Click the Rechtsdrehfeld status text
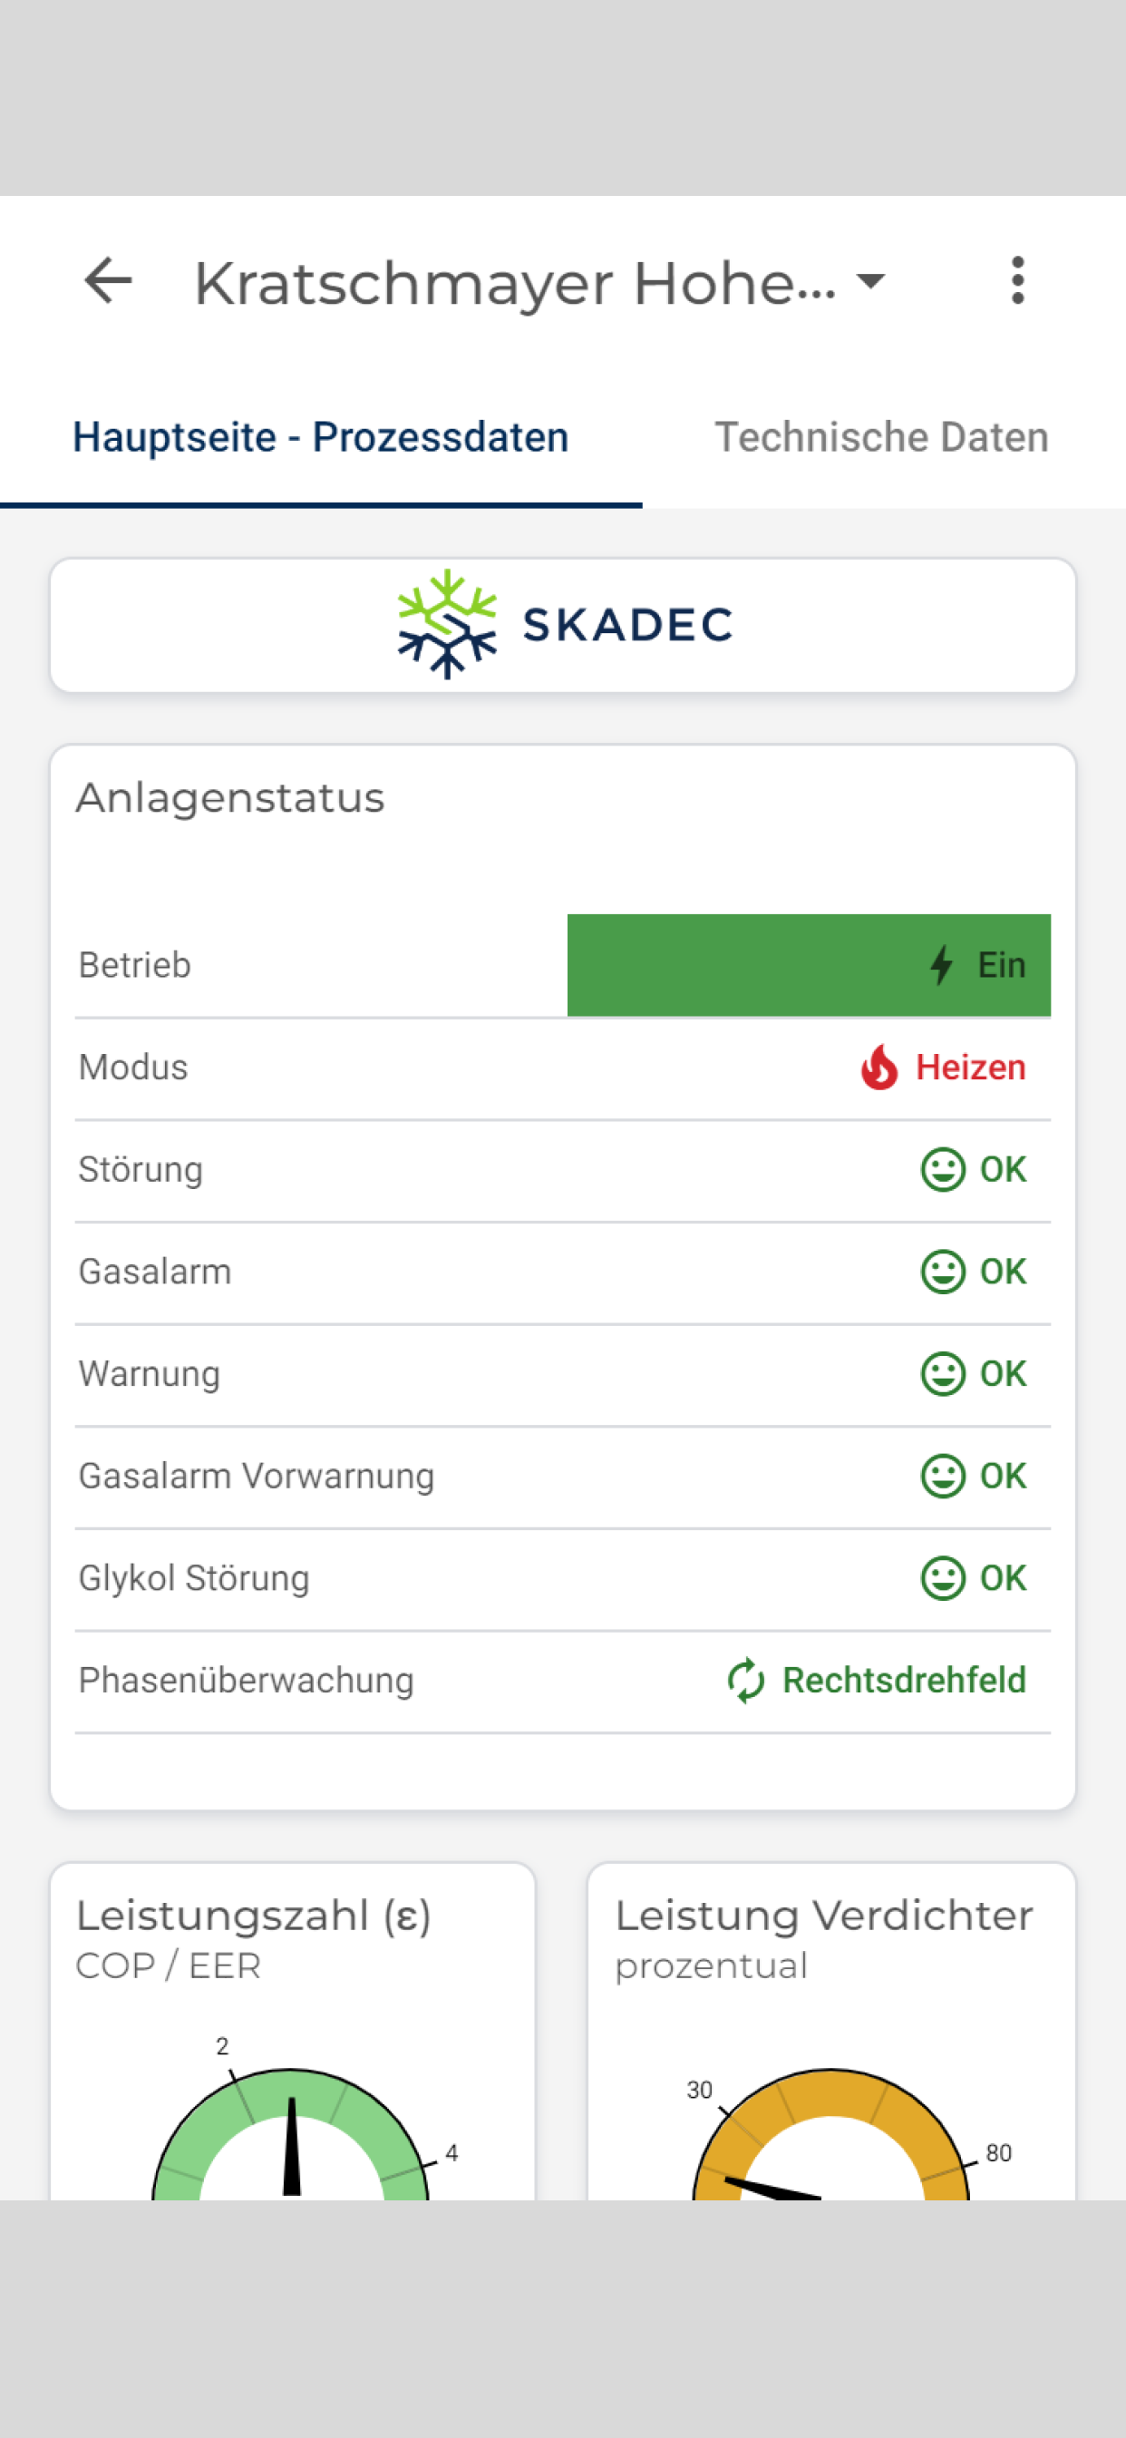Screen dimensions: 1126x2438 (x=904, y=1680)
